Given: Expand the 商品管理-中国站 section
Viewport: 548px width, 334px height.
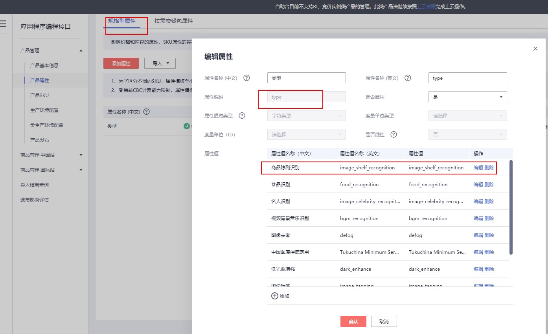Looking at the screenshot, I should [81, 155].
